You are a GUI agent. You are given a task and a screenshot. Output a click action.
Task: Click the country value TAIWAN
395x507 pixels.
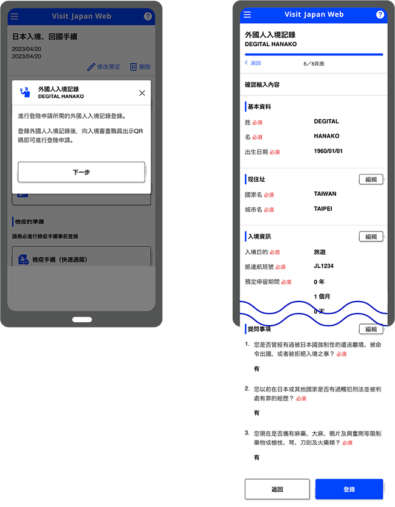(325, 194)
